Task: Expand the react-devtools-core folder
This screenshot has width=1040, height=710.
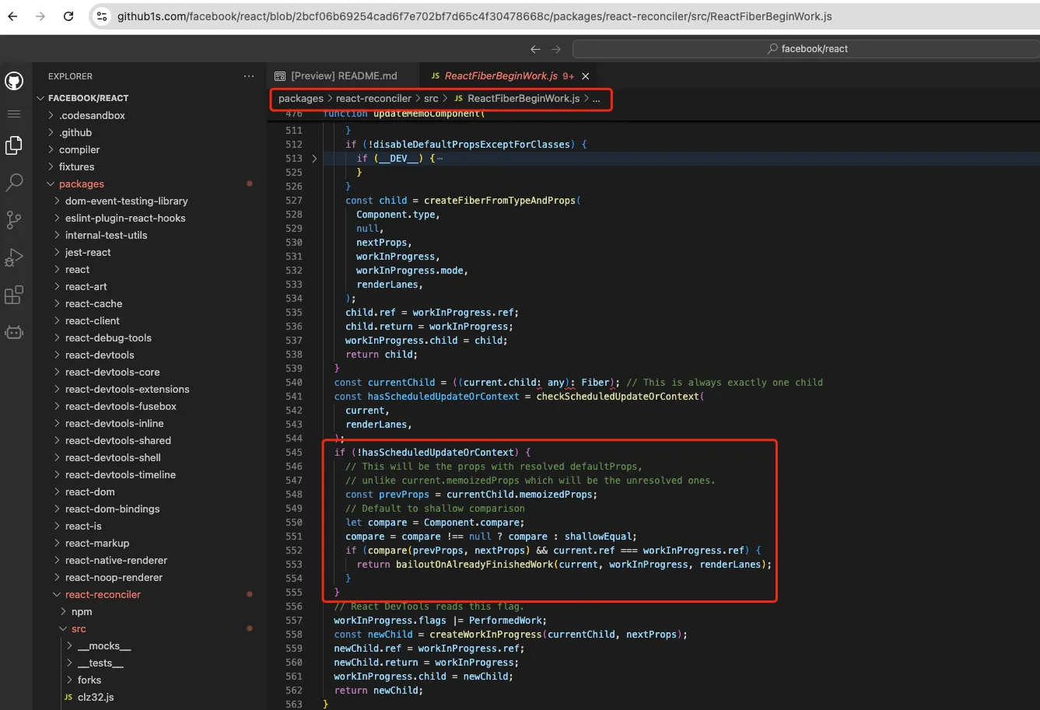Action: [x=149, y=372]
